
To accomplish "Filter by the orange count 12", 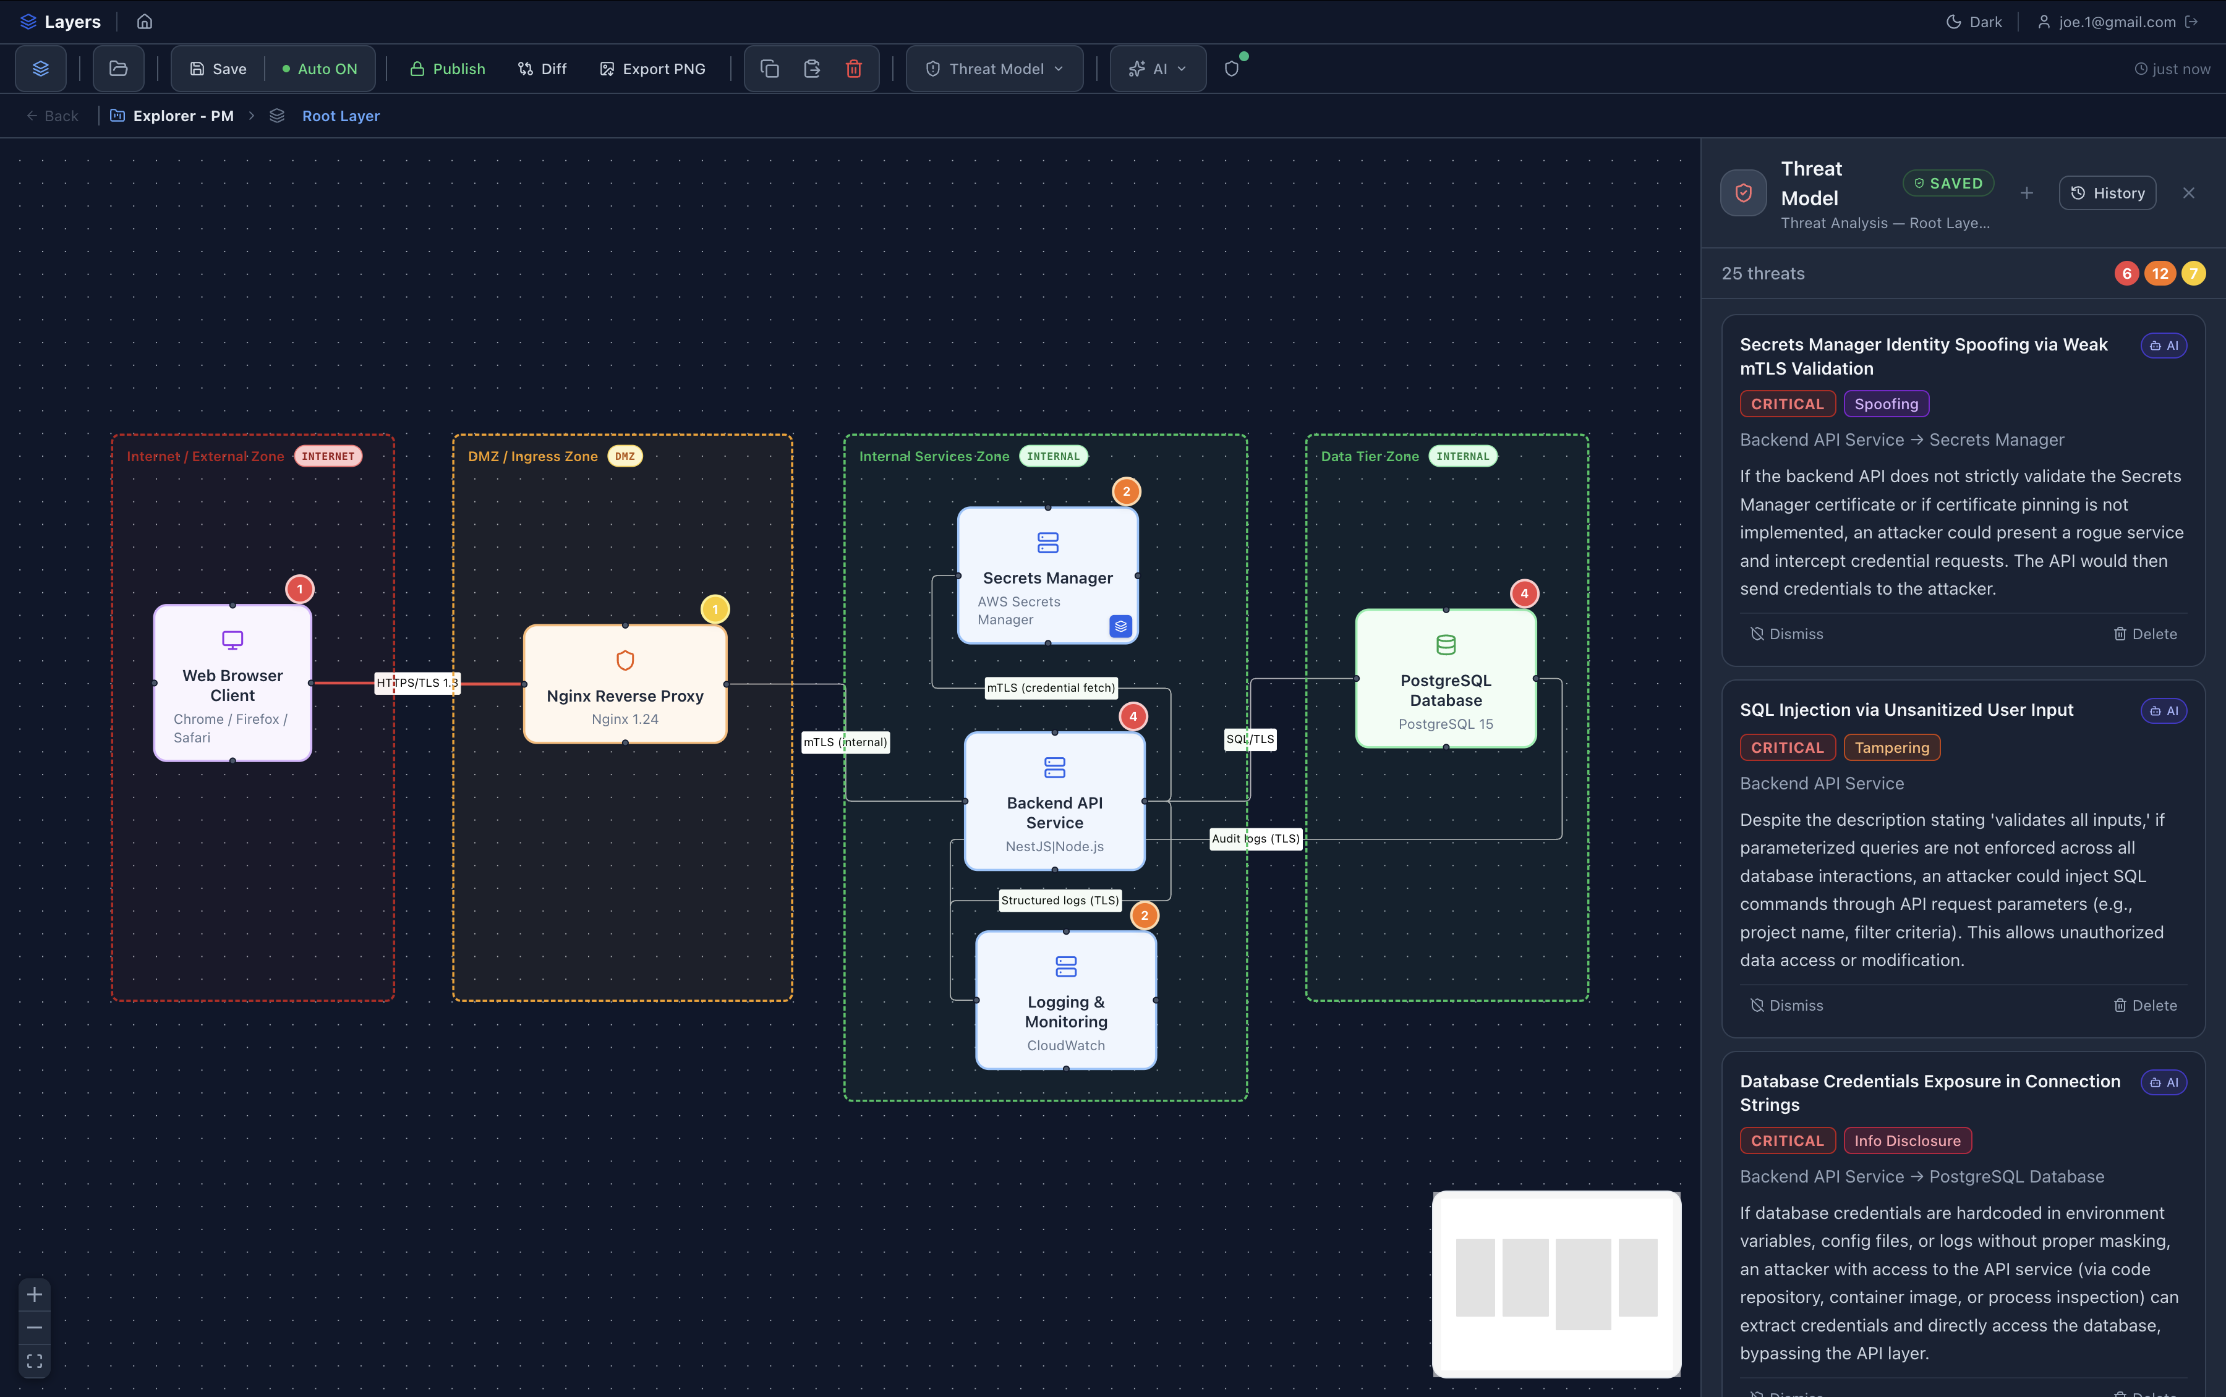I will click(2160, 273).
